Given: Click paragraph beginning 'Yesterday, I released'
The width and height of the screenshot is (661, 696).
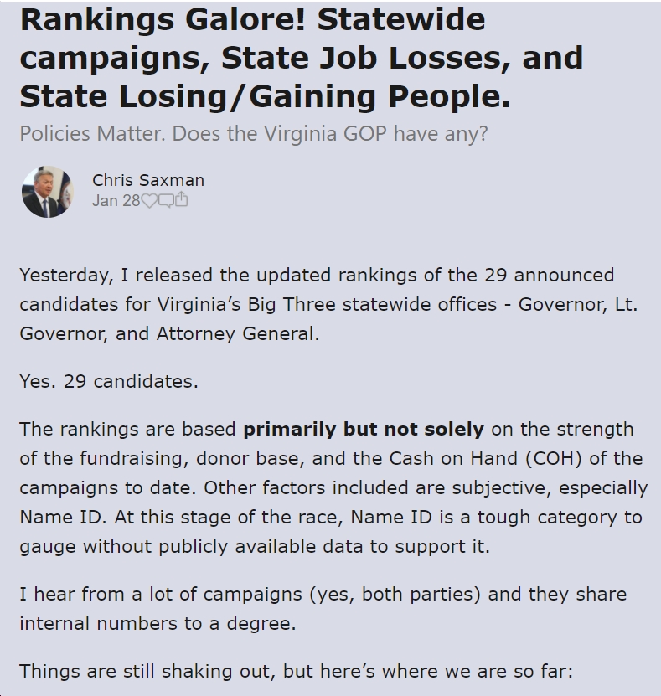Looking at the screenshot, I should pos(328,304).
